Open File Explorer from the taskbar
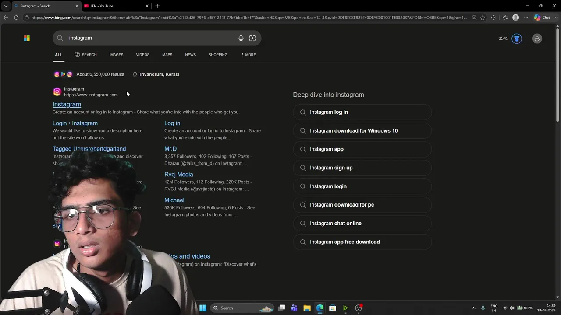Viewport: 561px width, 315px height. (x=307, y=308)
